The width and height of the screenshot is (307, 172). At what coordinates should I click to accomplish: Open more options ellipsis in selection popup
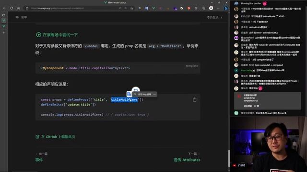(x=154, y=95)
